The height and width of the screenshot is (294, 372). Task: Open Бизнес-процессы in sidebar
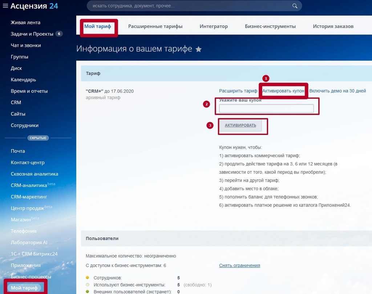point(31,277)
